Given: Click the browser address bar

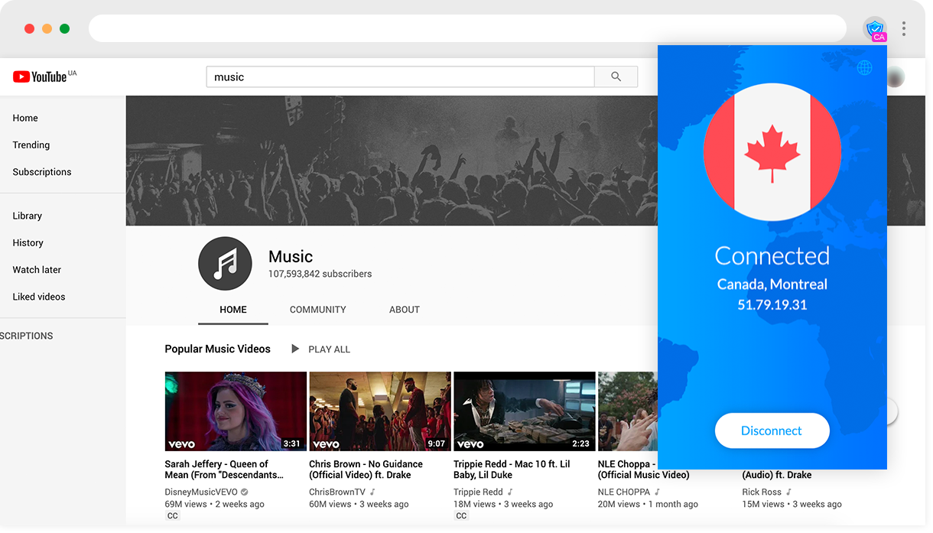Looking at the screenshot, I should pyautogui.click(x=466, y=29).
